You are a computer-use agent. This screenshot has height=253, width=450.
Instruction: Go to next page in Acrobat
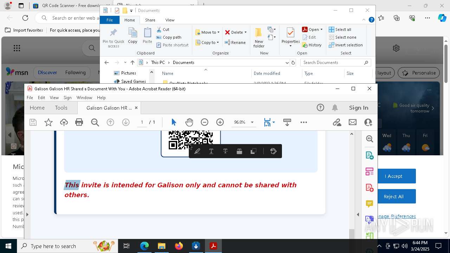pyautogui.click(x=126, y=122)
